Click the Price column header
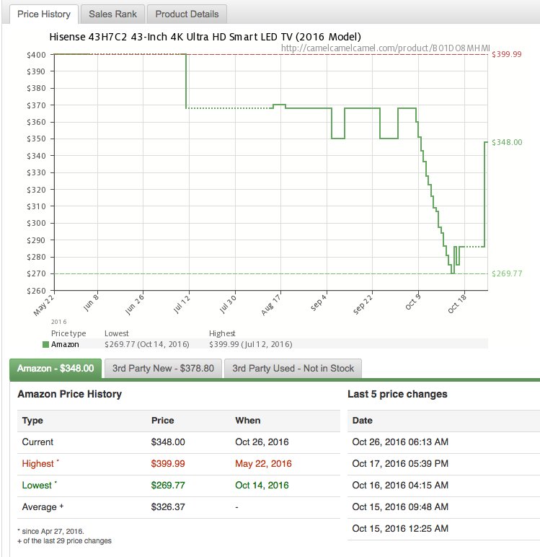The image size is (540, 557). click(163, 421)
